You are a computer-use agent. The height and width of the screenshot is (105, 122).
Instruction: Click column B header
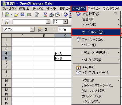coord(44,36)
